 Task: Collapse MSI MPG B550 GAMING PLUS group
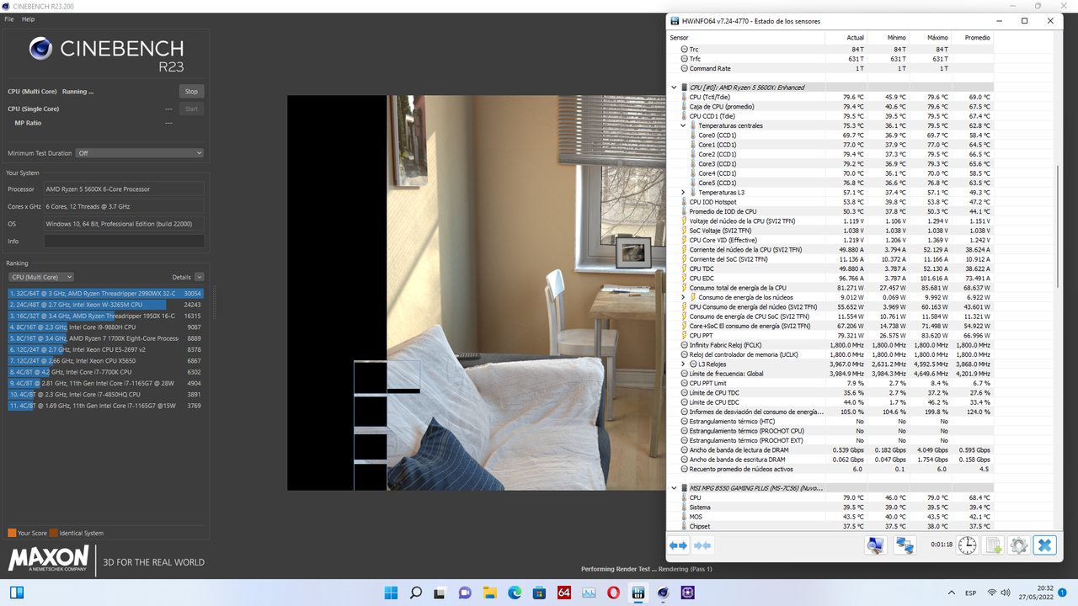[674, 488]
